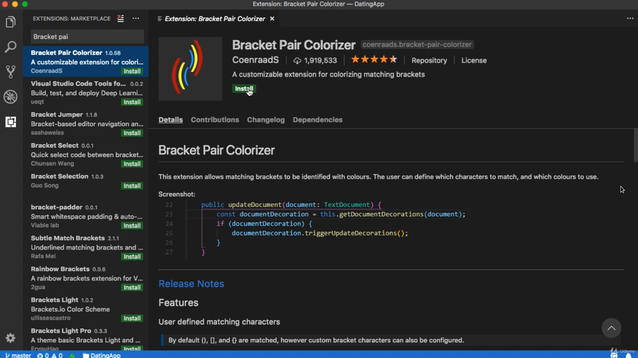Open the Explorer view in activity bar

[x=10, y=22]
